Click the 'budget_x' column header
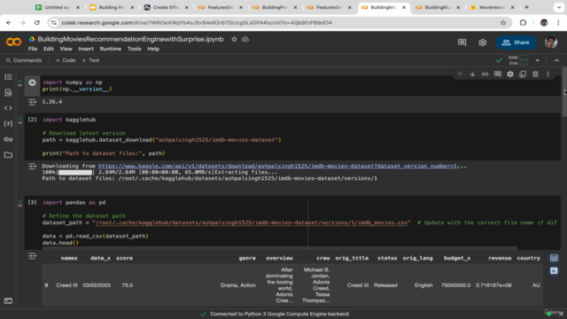The image size is (567, 319). point(457,258)
